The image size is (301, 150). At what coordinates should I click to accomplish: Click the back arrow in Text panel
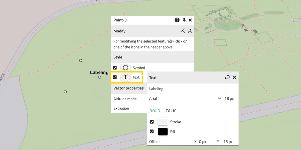coord(227,77)
